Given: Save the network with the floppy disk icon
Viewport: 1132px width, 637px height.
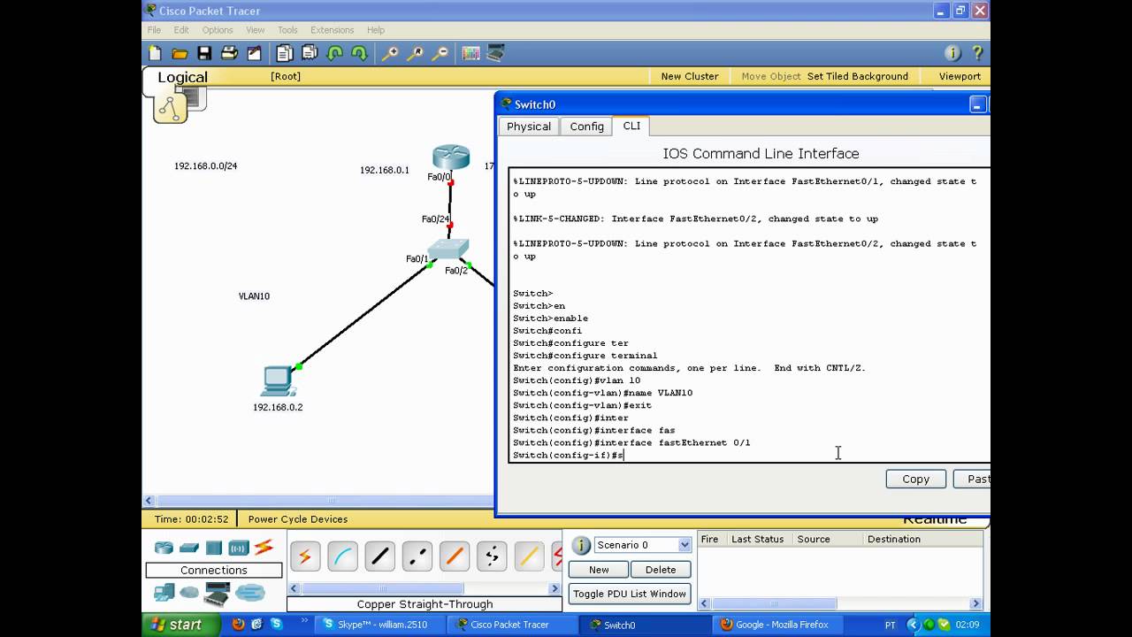Looking at the screenshot, I should tap(204, 53).
